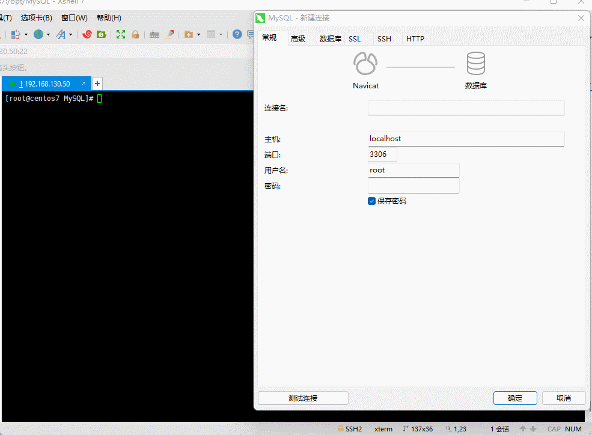
Task: Click the 1 会话 status entry
Action: tap(500, 429)
